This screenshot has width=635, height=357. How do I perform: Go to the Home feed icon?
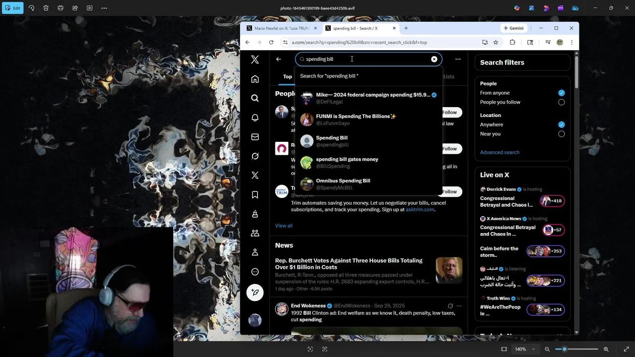point(254,79)
